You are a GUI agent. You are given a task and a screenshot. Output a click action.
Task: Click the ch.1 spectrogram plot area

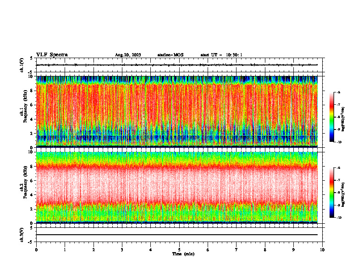[x=177, y=112]
